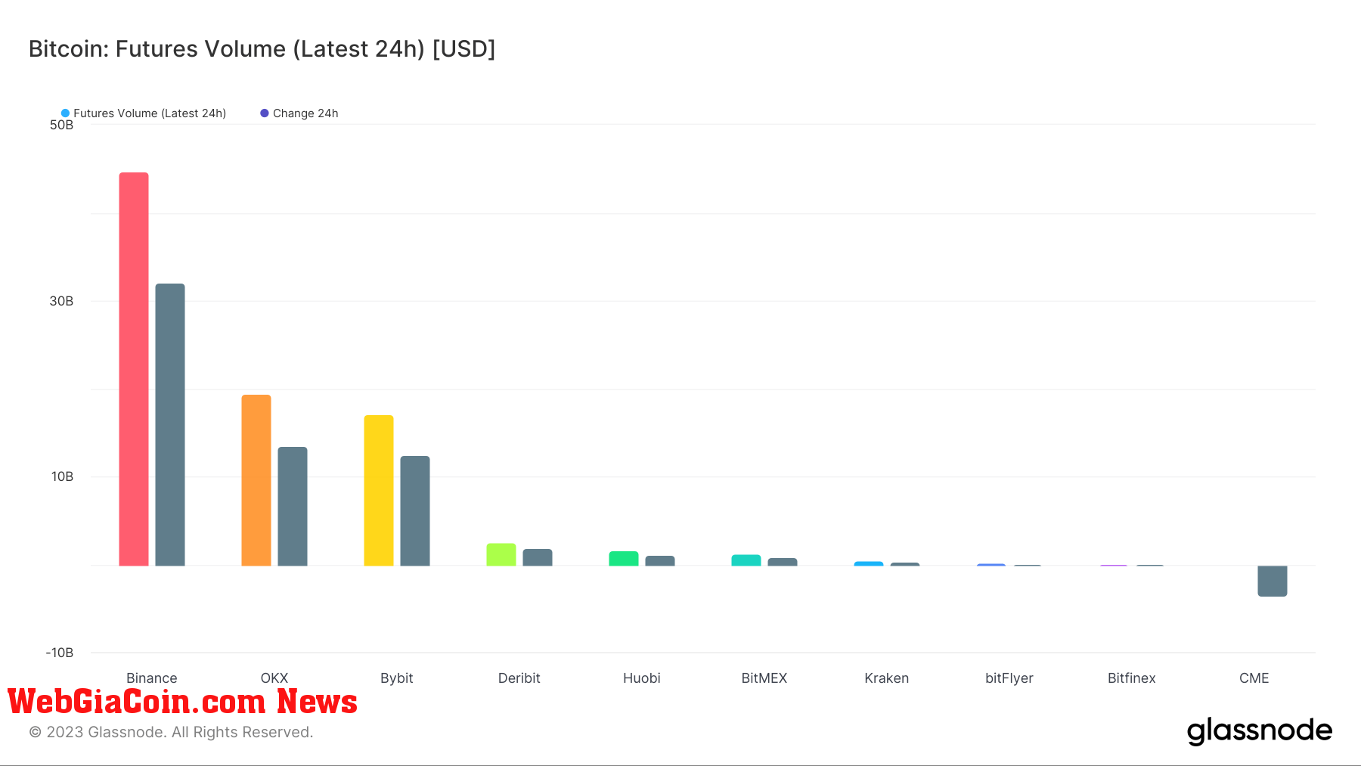1361x766 pixels.
Task: Click the gray OKX change bar
Action: pyautogui.click(x=293, y=506)
